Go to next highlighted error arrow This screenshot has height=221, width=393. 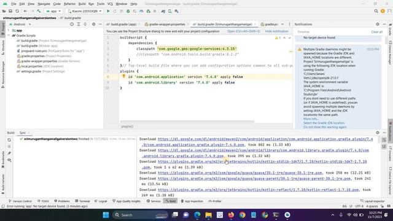[289, 38]
